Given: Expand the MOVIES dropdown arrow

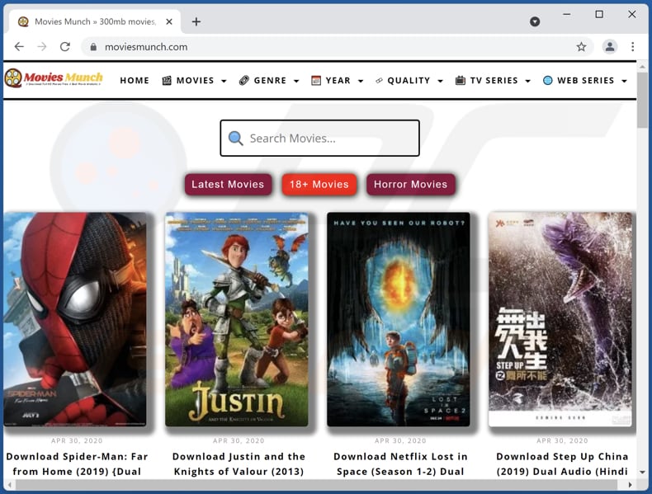Looking at the screenshot, I should point(224,81).
